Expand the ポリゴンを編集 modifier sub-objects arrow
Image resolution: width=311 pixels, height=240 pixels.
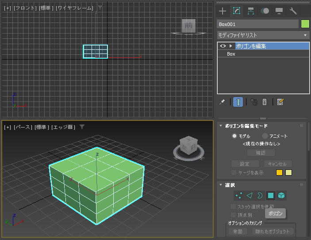(230, 46)
